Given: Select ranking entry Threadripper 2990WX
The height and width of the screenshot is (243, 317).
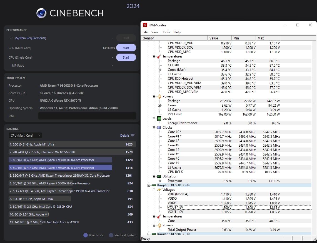Looking at the screenshot, I should (72, 176).
